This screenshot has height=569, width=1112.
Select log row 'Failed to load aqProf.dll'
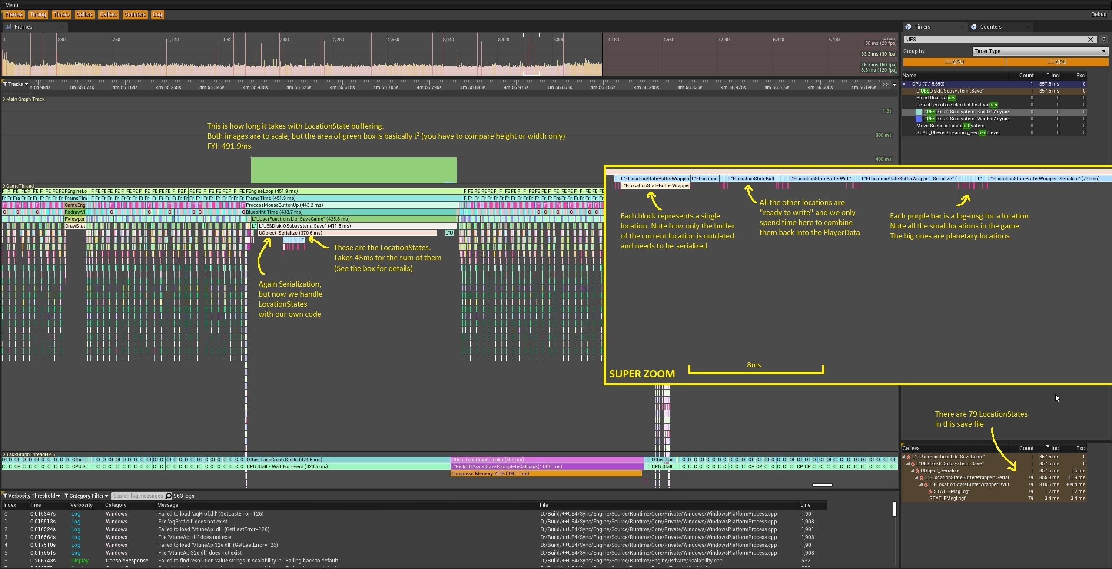tap(414, 514)
